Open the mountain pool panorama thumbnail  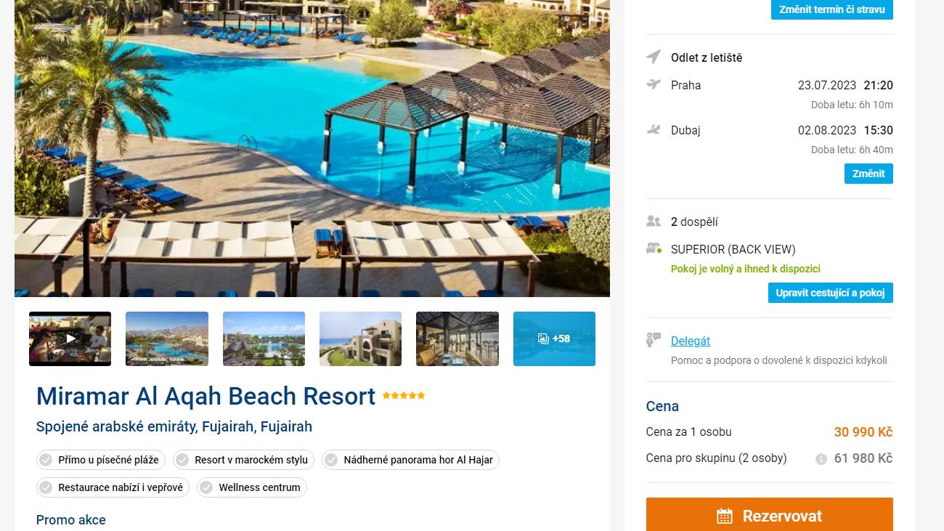167,339
